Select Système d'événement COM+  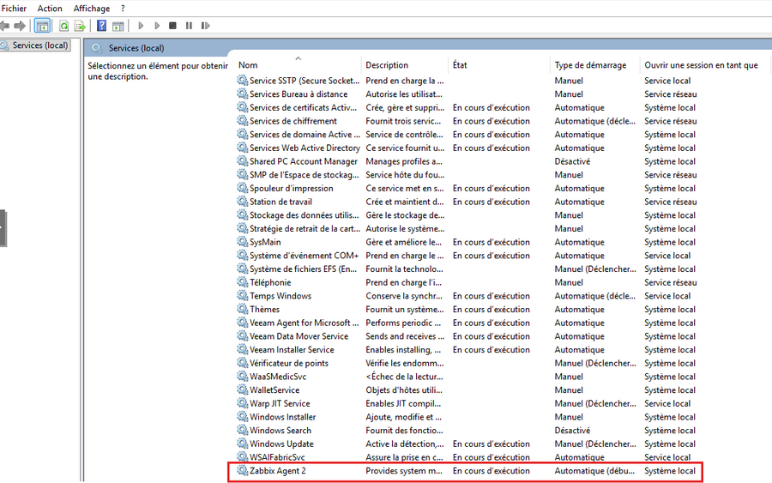(x=305, y=255)
